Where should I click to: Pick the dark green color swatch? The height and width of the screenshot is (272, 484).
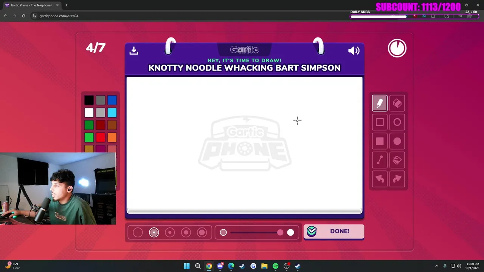(89, 125)
